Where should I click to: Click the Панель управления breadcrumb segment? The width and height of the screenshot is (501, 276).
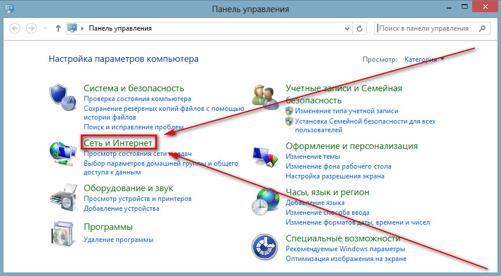click(x=120, y=28)
